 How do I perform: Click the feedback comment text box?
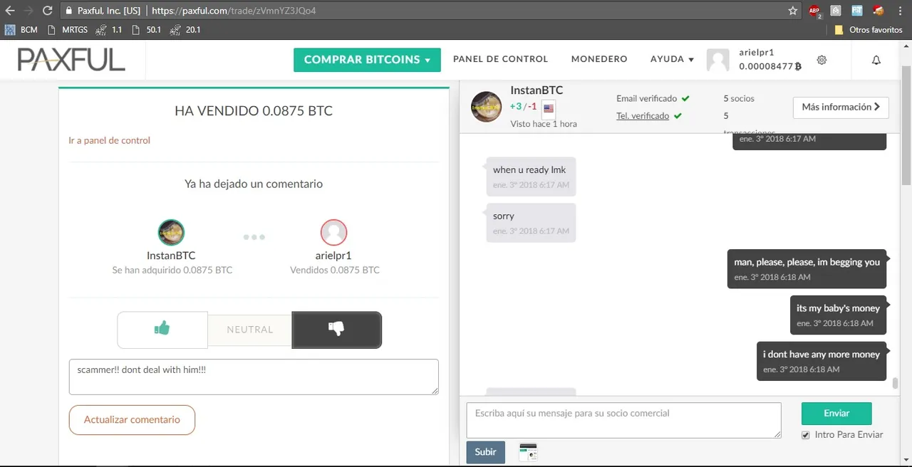click(x=254, y=377)
